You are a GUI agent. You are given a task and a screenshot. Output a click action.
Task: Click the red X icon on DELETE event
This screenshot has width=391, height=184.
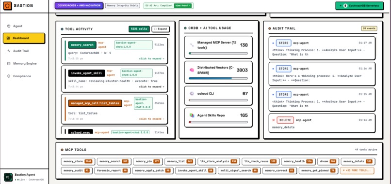[273, 120]
